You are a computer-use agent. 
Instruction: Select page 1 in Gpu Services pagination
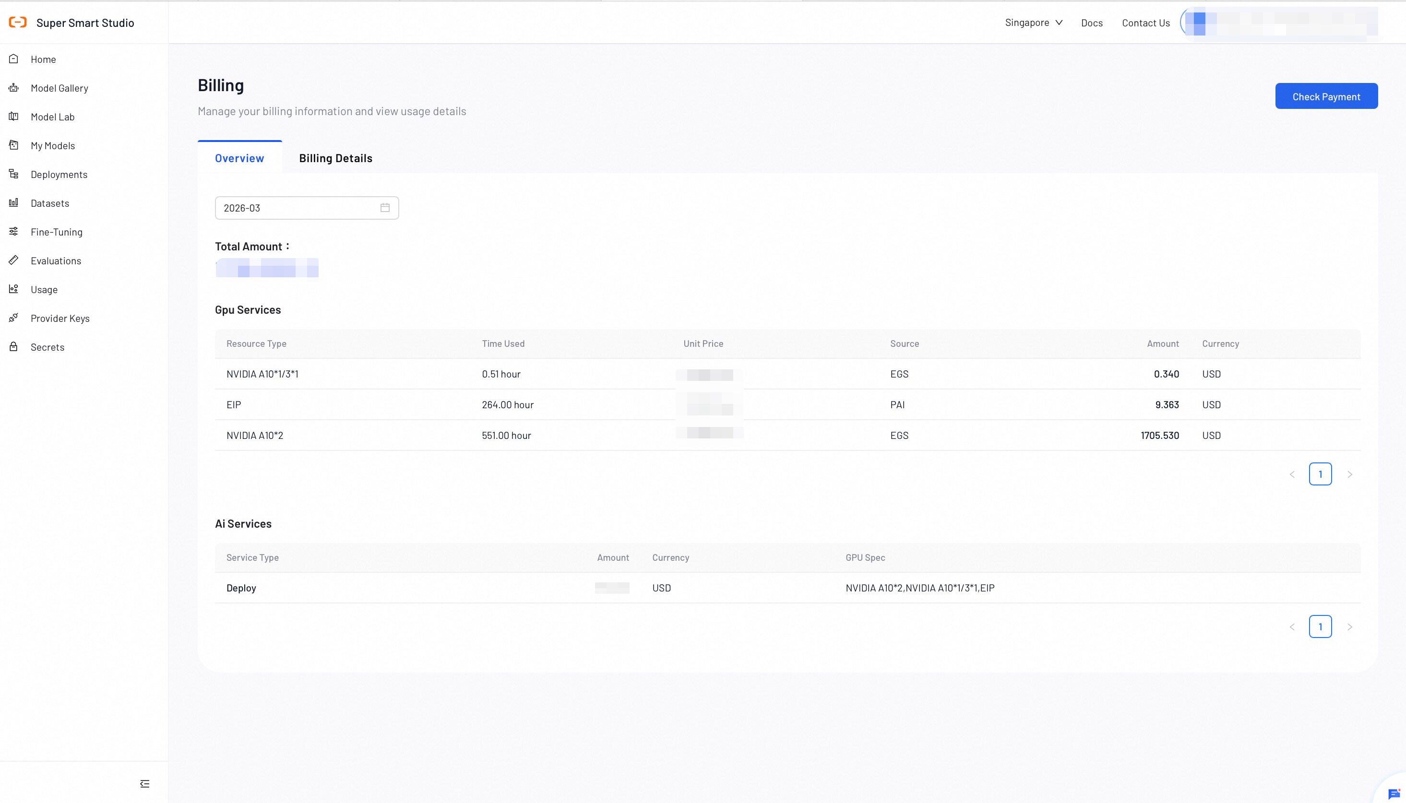pyautogui.click(x=1320, y=474)
